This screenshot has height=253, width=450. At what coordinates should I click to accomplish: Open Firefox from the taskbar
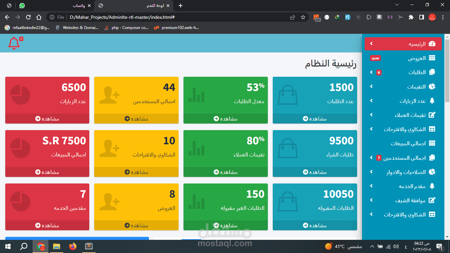coord(73,246)
